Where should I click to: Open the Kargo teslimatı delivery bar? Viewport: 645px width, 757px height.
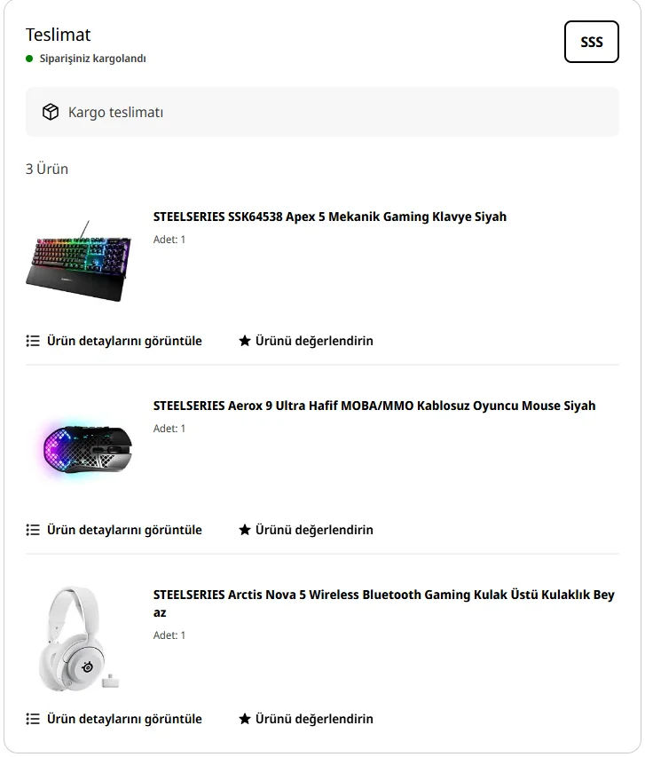click(322, 112)
